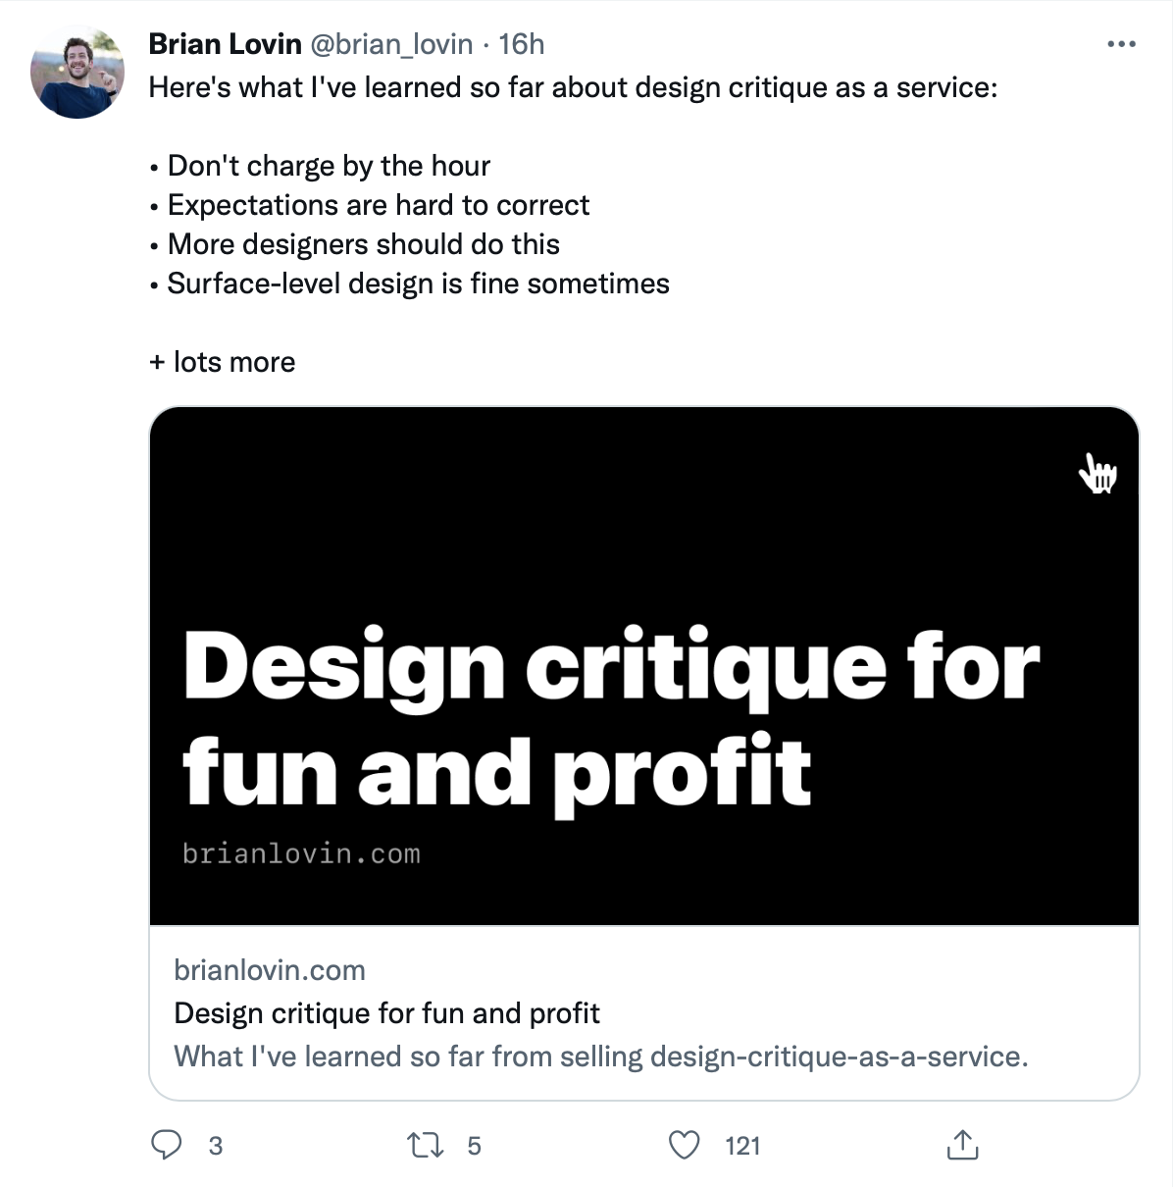This screenshot has width=1173, height=1187.
Task: Click the @brian_lovin handle
Action: [391, 43]
